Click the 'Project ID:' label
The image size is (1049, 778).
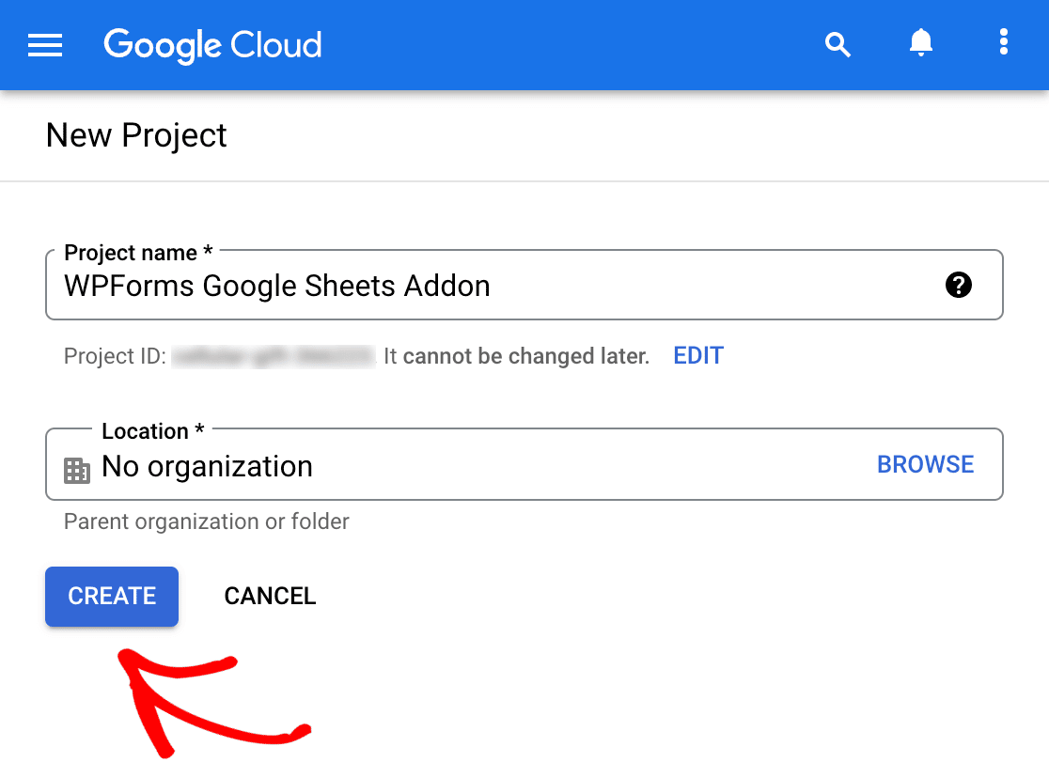click(115, 356)
